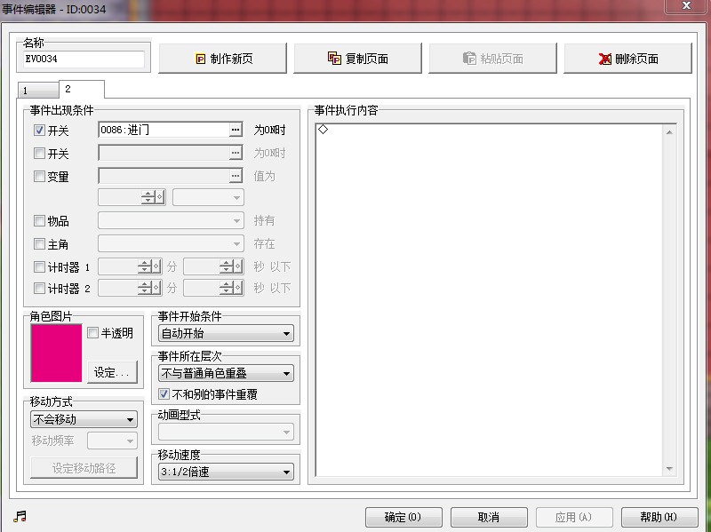Click the empty command diamond in event contents

click(323, 130)
